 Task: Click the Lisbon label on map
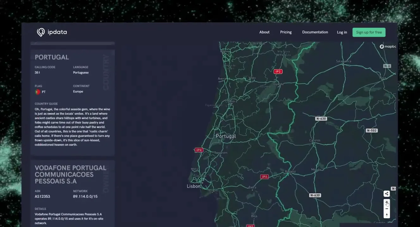click(194, 186)
